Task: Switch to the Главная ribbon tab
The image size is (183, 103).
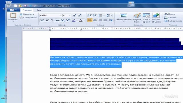Action: 27,10
